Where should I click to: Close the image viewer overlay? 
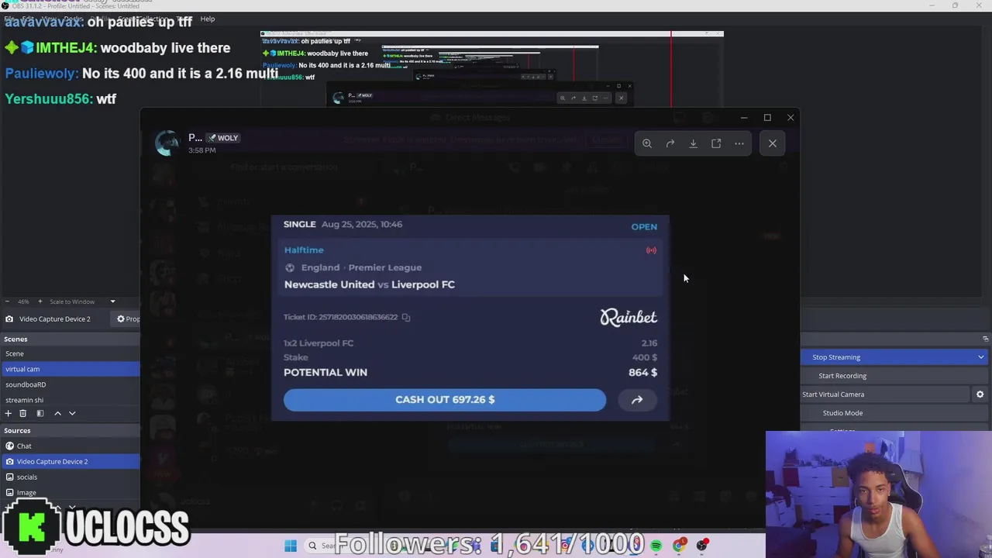(773, 143)
